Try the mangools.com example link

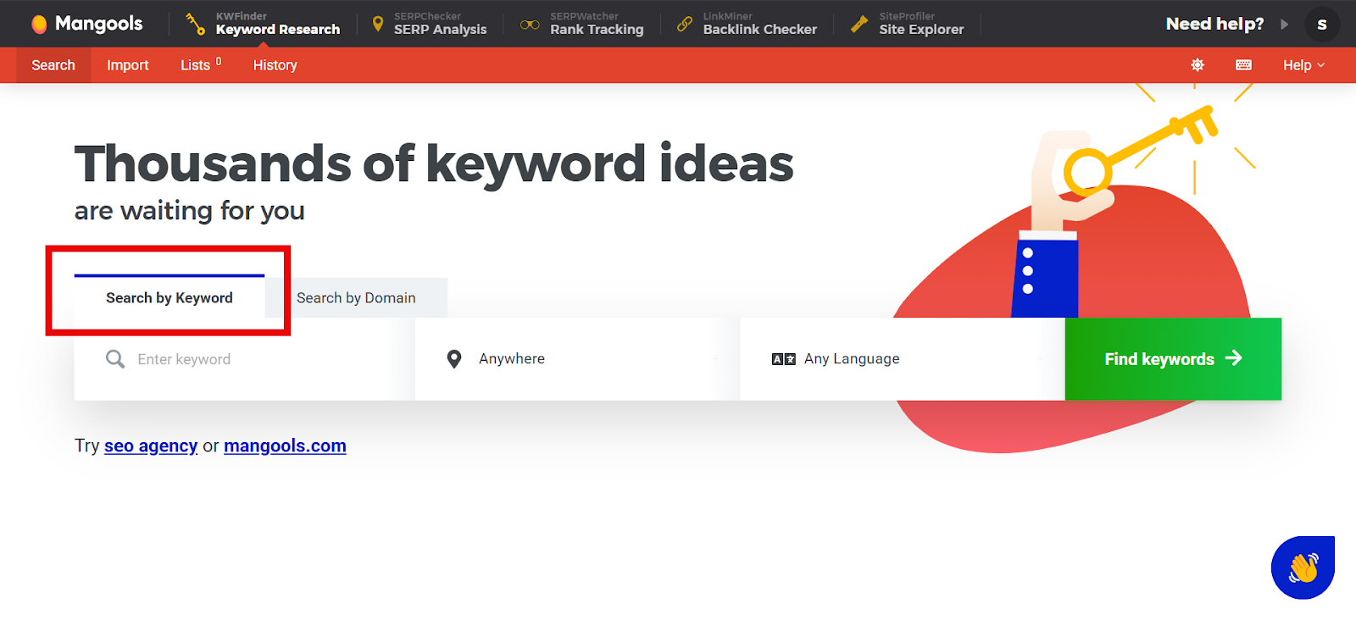tap(285, 446)
